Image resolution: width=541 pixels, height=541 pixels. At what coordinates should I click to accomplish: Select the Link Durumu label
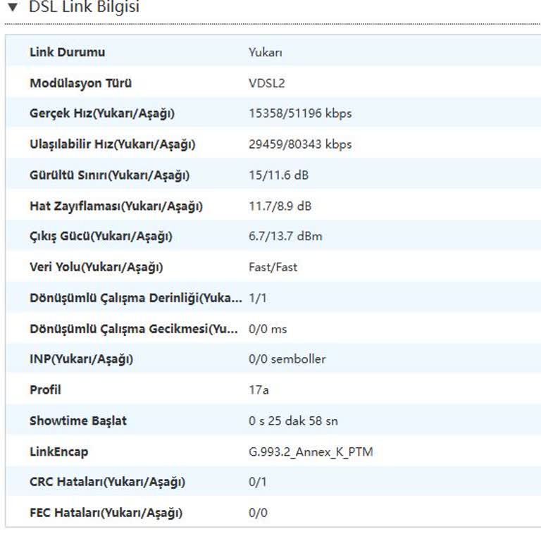point(68,52)
